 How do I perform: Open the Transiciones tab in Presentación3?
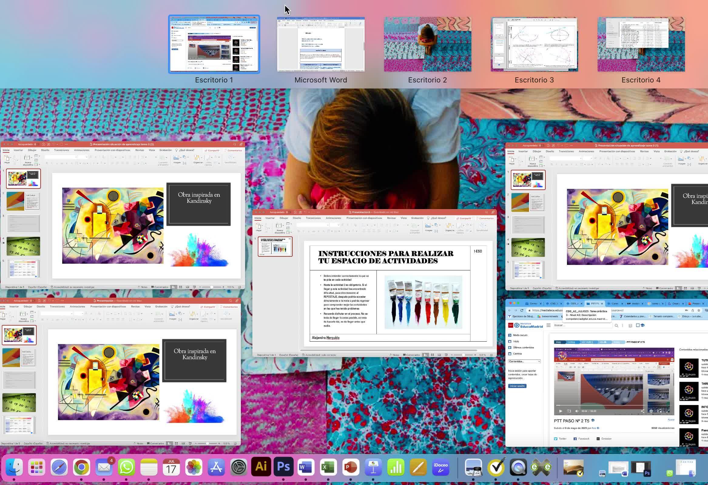pos(313,218)
